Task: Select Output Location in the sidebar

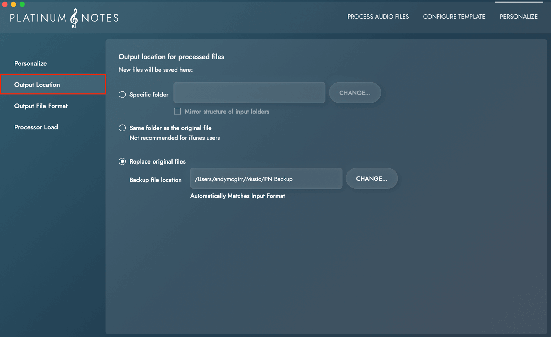Action: 37,85
